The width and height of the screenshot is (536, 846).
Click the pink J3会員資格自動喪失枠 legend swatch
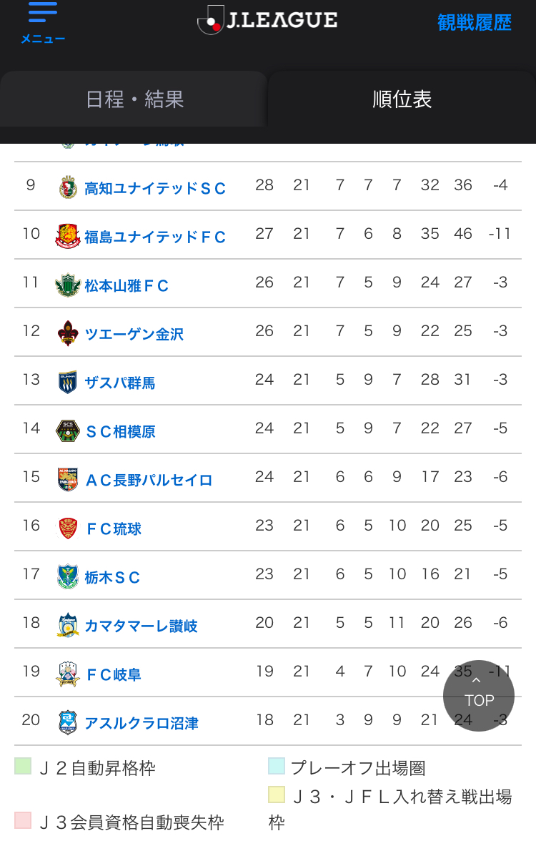(x=23, y=820)
